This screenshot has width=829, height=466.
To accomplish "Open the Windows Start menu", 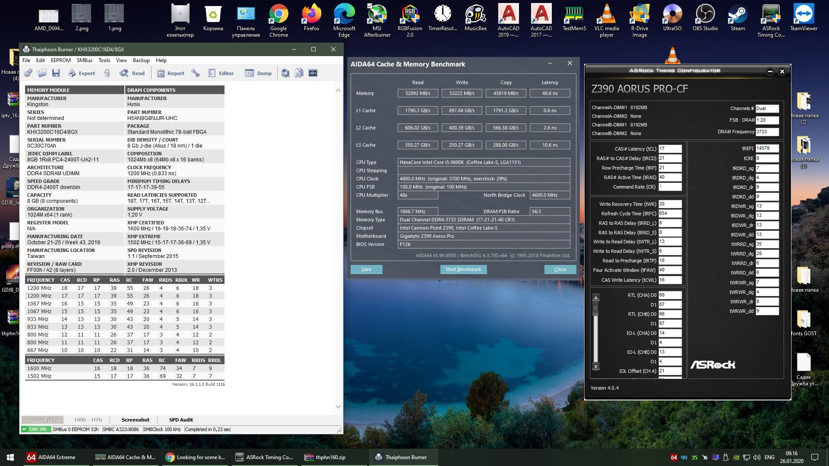I will [x=10, y=457].
